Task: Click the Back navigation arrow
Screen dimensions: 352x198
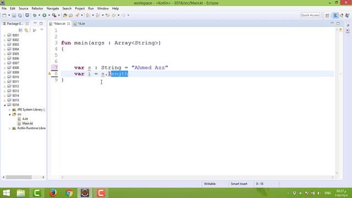Action: coord(114,15)
